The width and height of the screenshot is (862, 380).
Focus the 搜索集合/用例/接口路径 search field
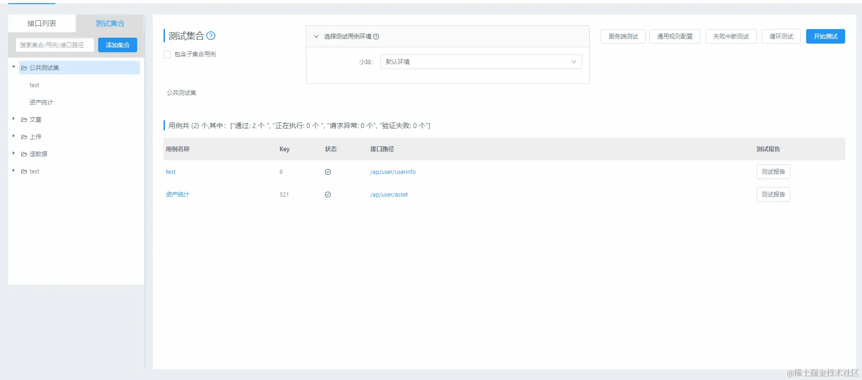(55, 45)
